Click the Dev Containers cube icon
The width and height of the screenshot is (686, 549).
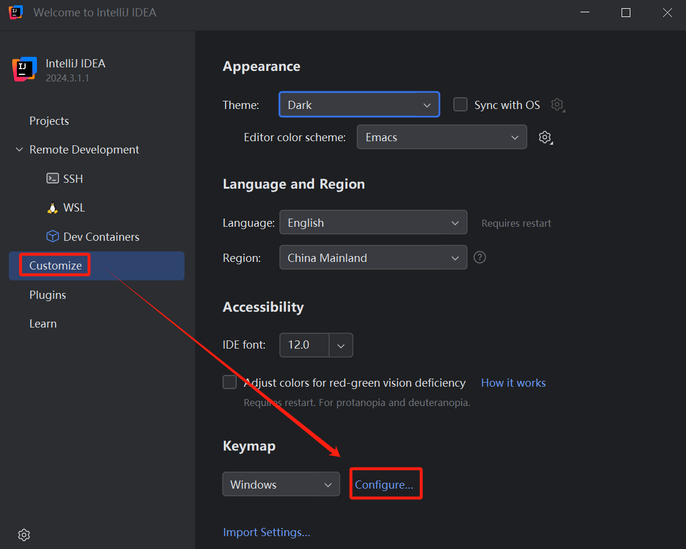(53, 237)
